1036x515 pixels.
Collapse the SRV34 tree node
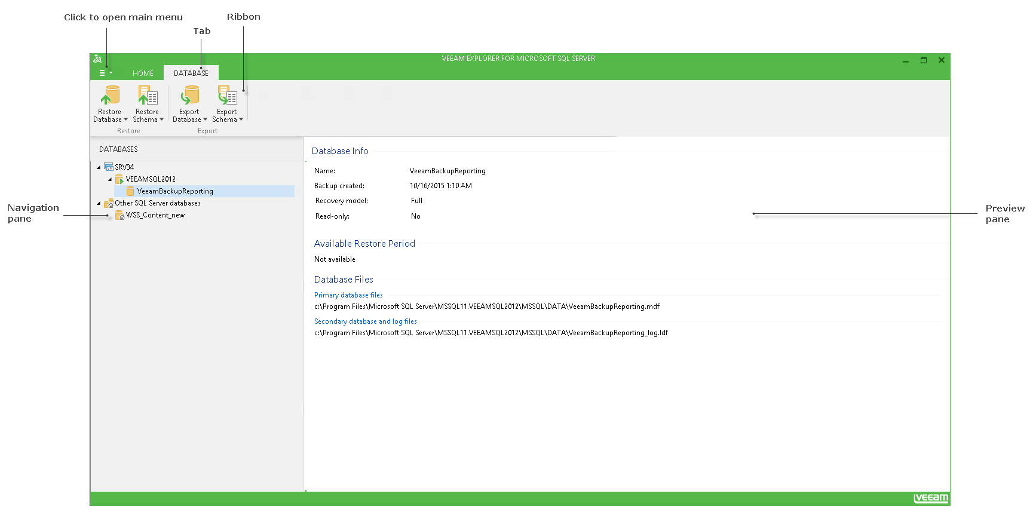click(99, 167)
